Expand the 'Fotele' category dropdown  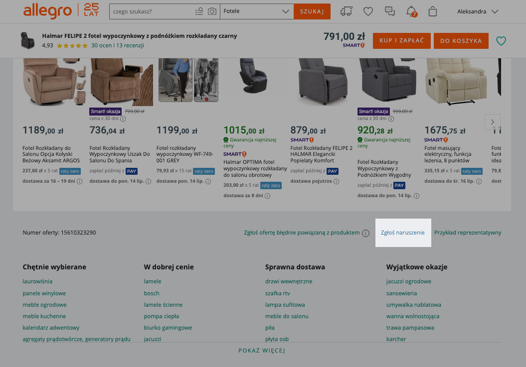pyautogui.click(x=256, y=12)
